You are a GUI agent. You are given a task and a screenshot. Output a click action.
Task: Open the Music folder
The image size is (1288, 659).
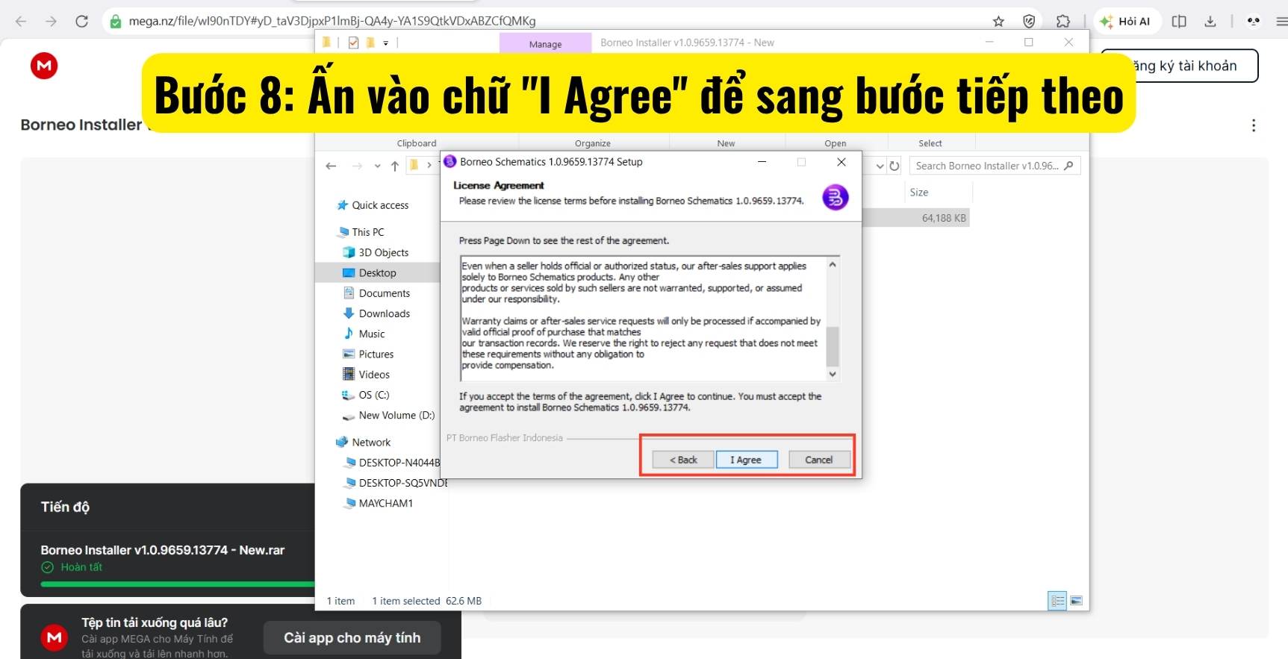pos(371,334)
